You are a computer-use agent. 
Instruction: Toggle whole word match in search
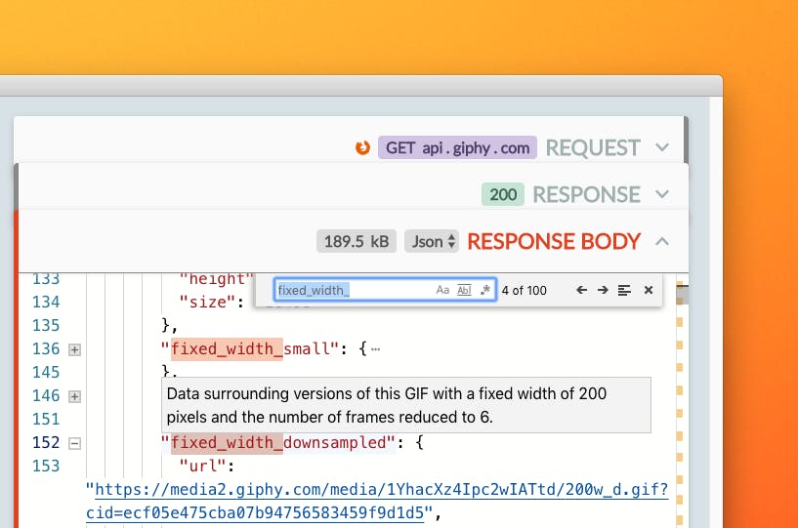464,290
